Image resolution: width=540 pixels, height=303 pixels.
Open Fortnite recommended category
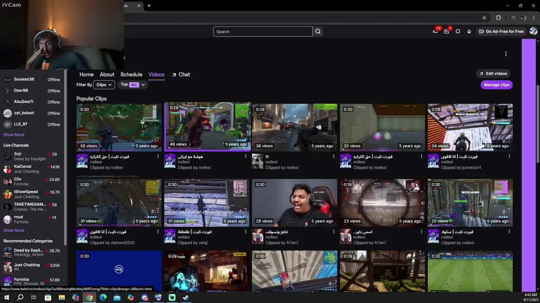[32, 281]
